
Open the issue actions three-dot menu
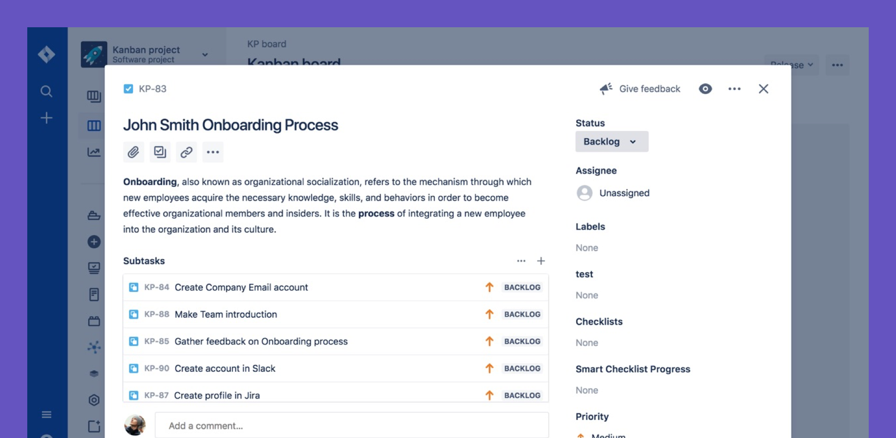[x=734, y=89]
